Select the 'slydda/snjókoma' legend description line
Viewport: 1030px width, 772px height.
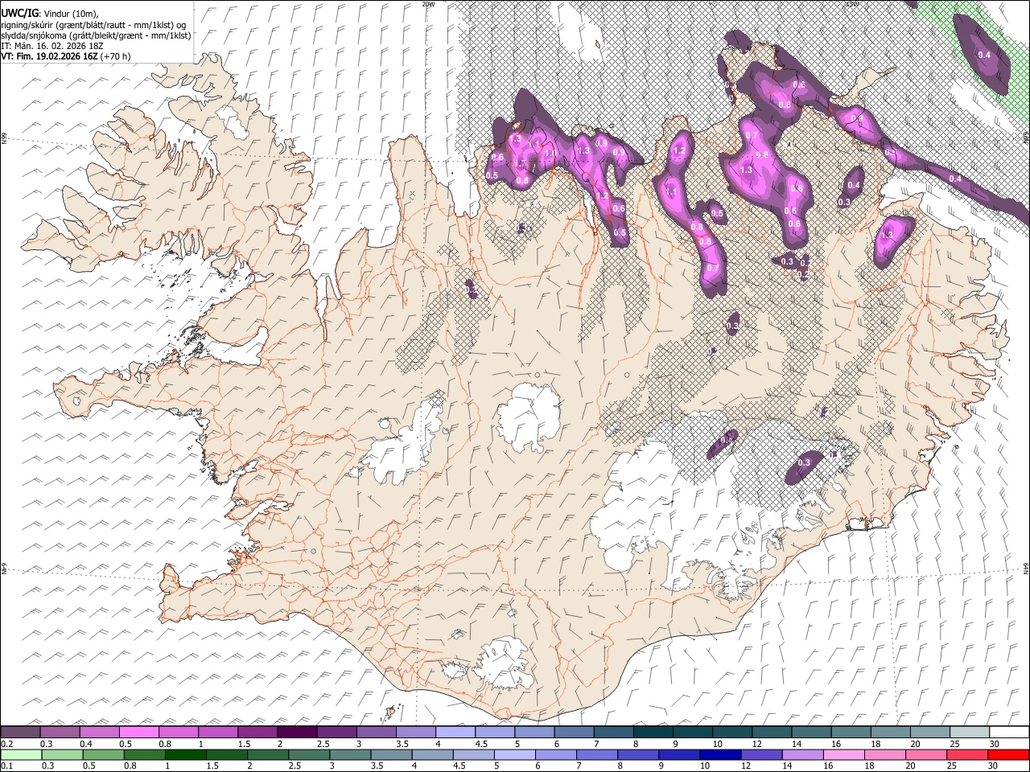[97, 35]
